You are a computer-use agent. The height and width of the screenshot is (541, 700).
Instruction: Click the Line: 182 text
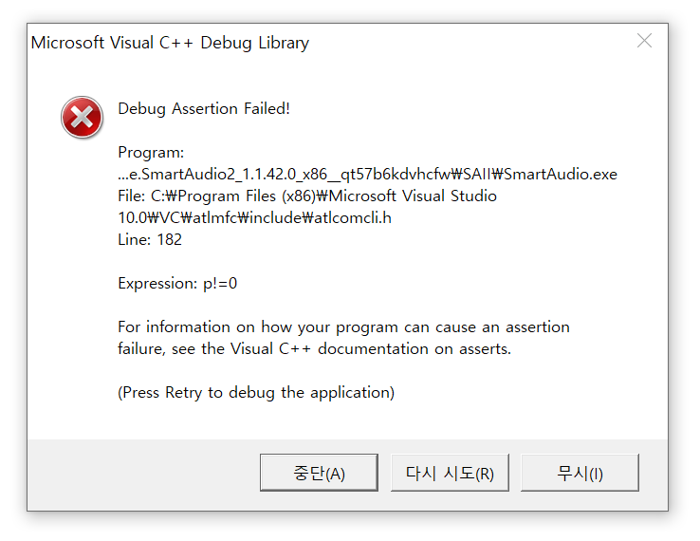pyautogui.click(x=150, y=239)
